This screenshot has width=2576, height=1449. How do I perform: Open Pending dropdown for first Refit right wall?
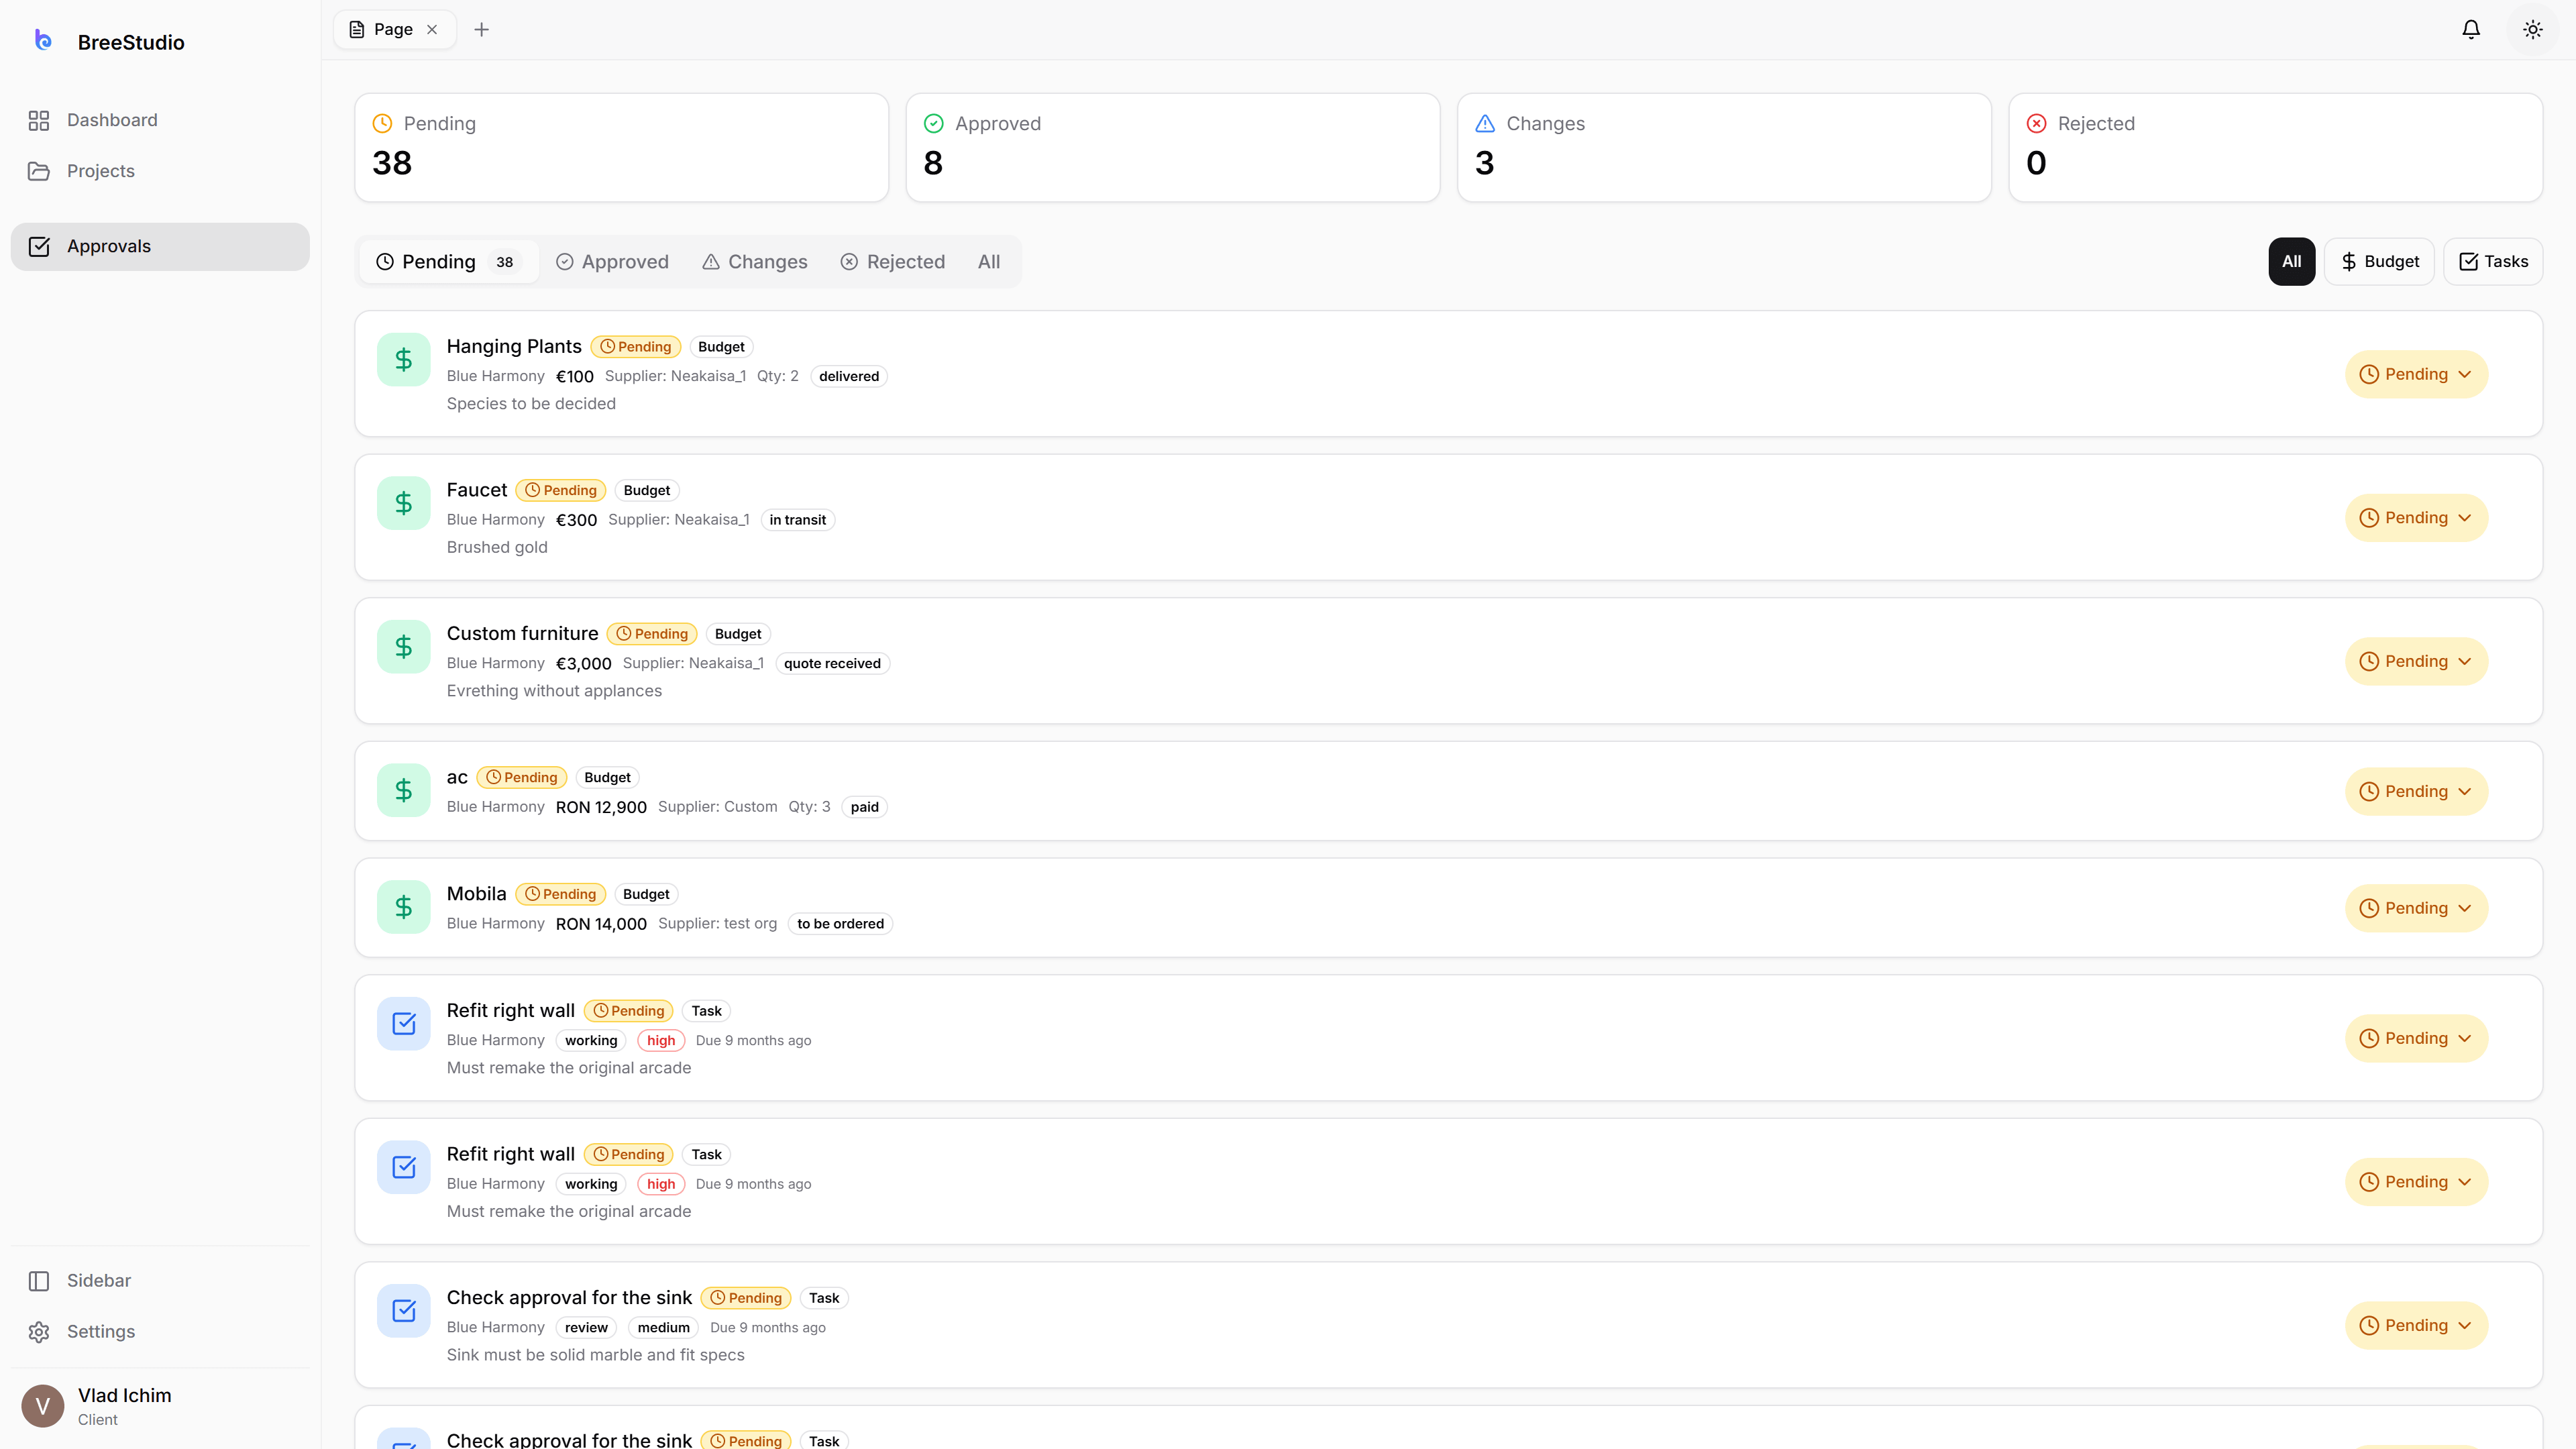point(2416,1038)
